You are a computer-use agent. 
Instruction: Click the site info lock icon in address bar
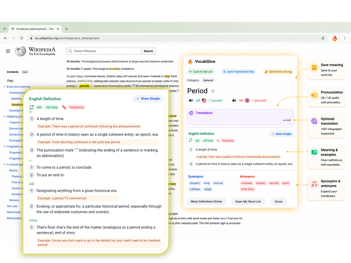click(31, 38)
